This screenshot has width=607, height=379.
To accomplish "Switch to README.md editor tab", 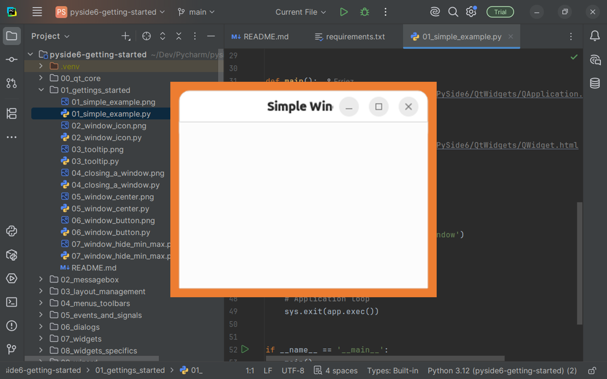I will click(260, 37).
